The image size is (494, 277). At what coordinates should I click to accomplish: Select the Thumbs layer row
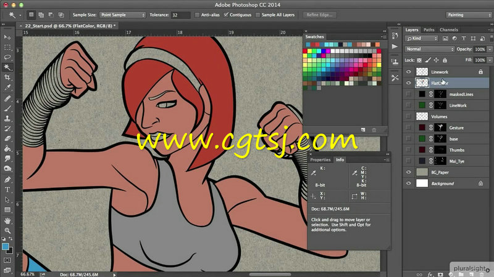click(446, 150)
